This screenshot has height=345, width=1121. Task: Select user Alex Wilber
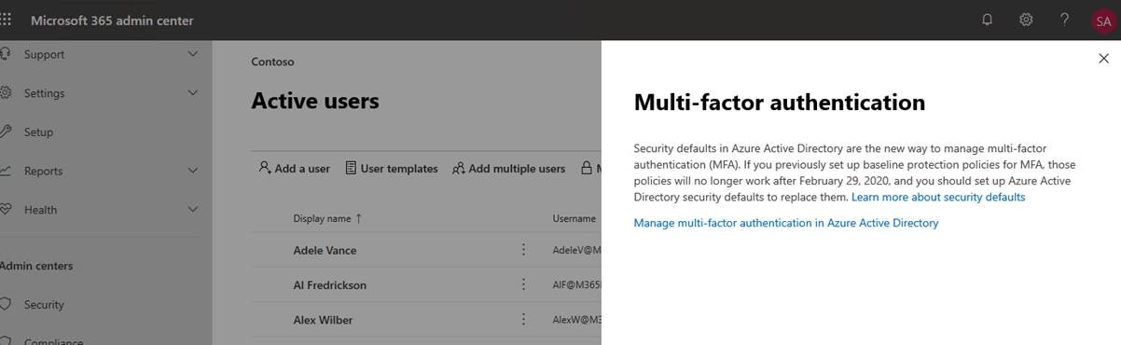tap(323, 320)
